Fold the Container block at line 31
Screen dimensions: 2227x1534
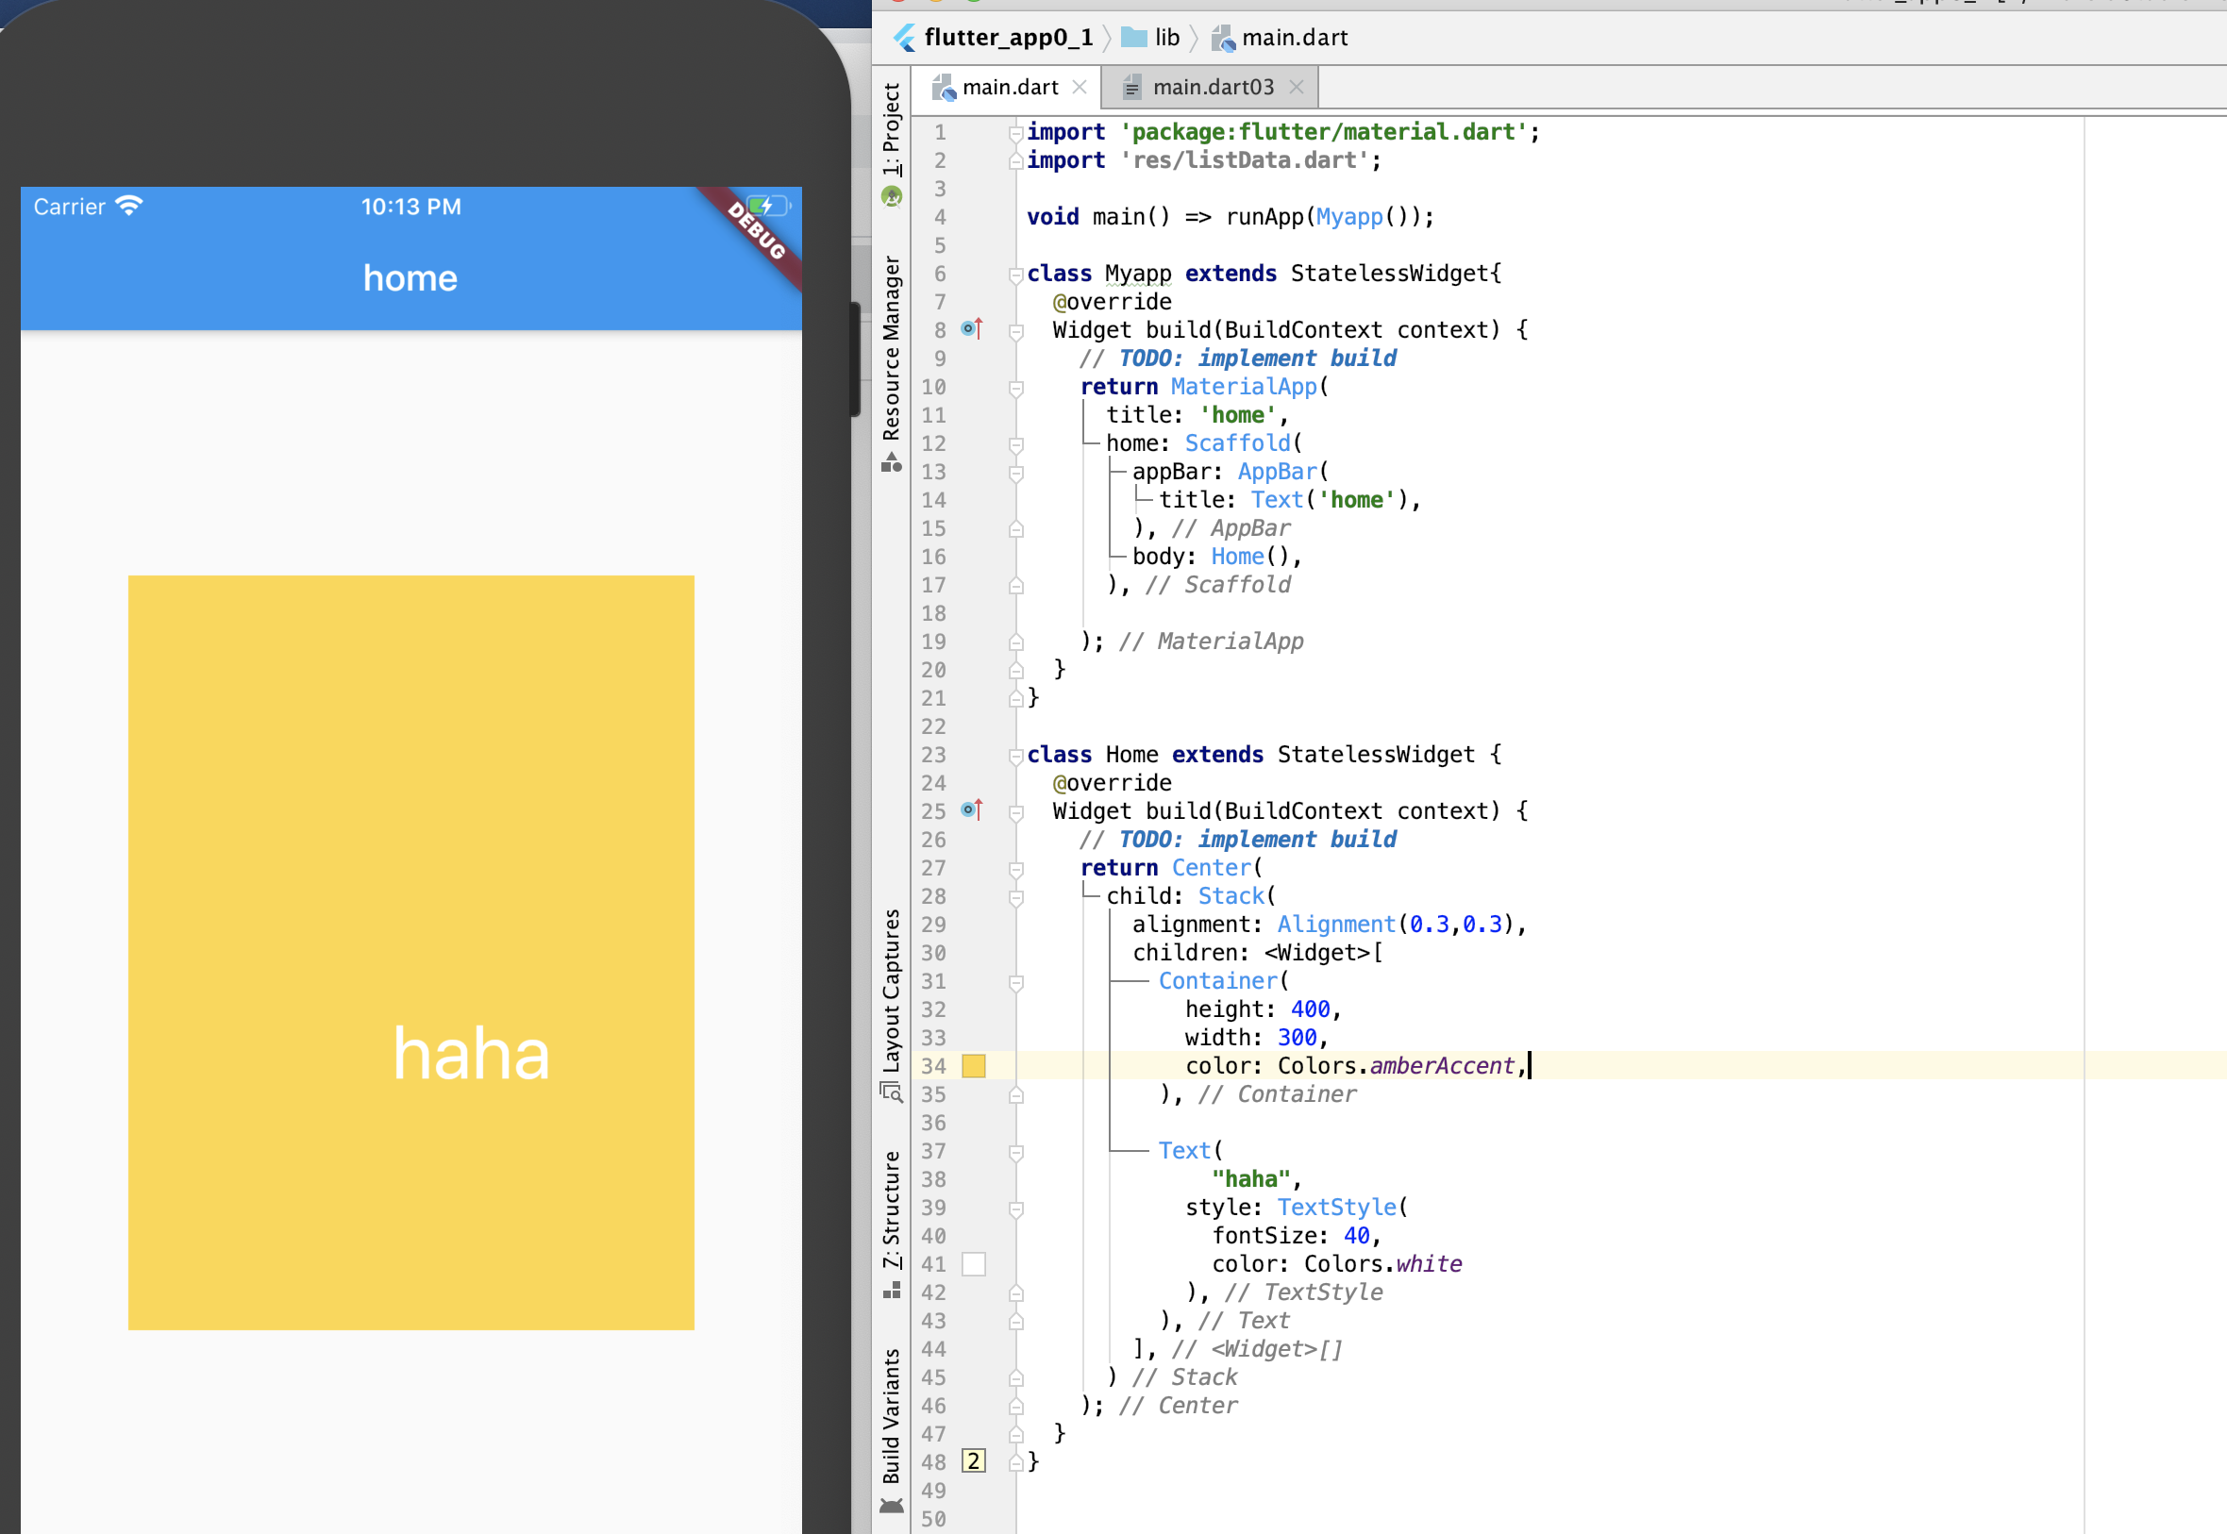[x=1016, y=982]
